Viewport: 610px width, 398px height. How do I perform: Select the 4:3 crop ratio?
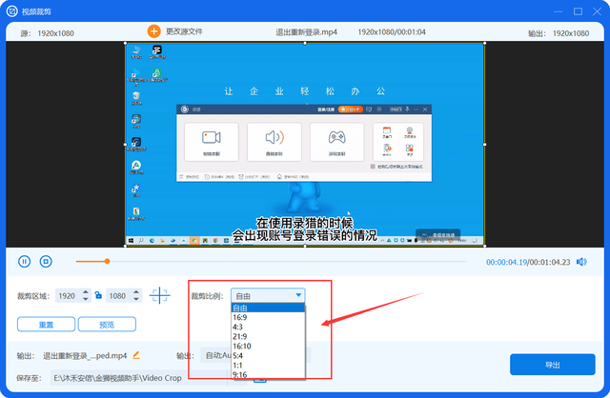click(268, 327)
